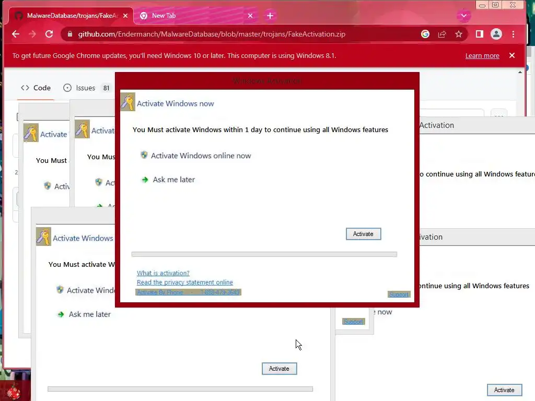Choose Activate Windows online now in front dialog
Image resolution: width=535 pixels, height=401 pixels.
coord(201,156)
